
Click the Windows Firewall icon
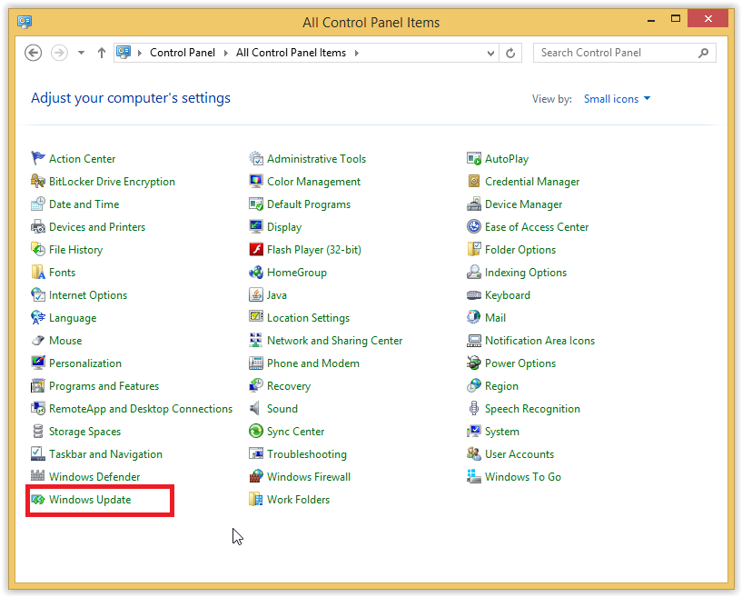pyautogui.click(x=256, y=476)
